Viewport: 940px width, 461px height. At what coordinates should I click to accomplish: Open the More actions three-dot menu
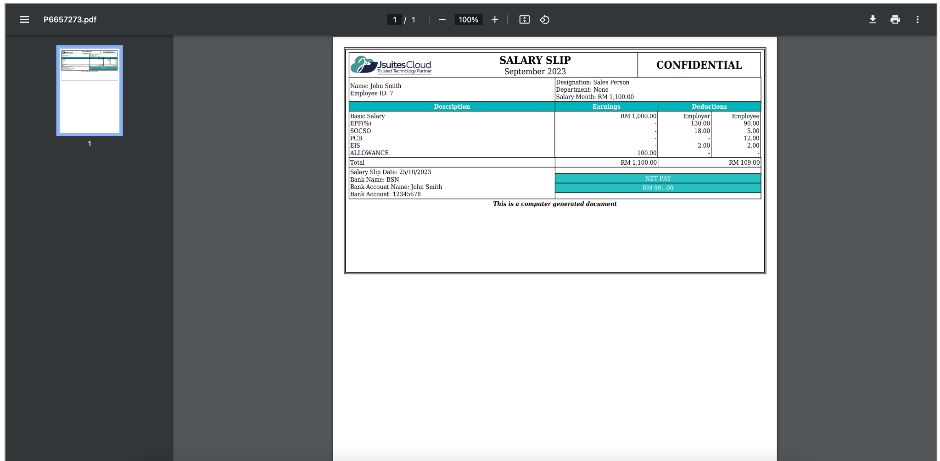(x=918, y=19)
